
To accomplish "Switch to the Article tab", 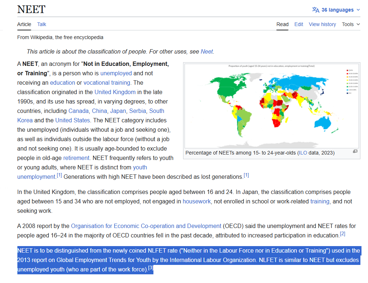I will [24, 24].
